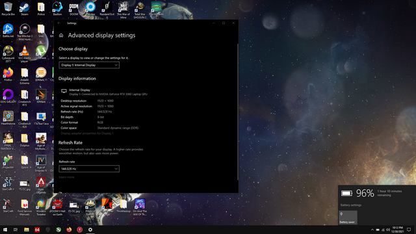
Task: Open the StarCraft II desktop shortcut
Action: coord(8,184)
